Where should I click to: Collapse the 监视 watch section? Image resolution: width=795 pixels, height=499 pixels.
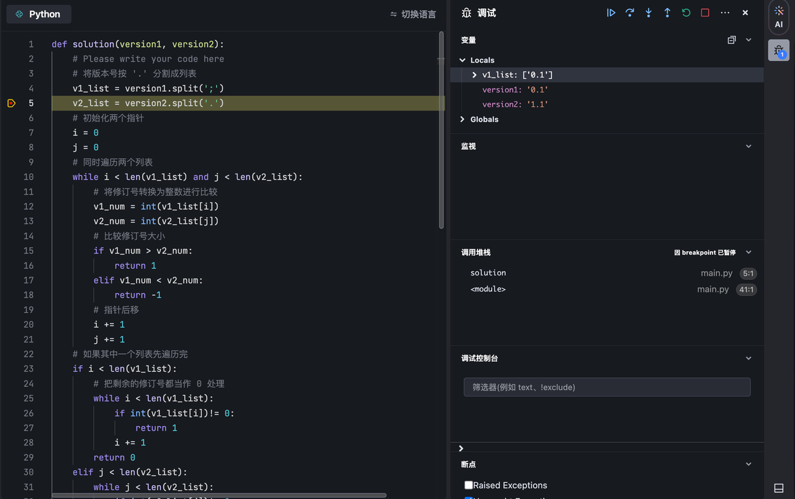[x=748, y=146]
